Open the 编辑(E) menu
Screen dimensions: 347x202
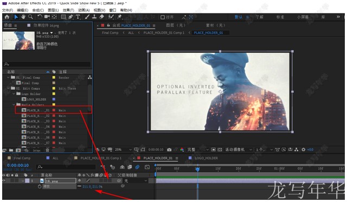23,10
